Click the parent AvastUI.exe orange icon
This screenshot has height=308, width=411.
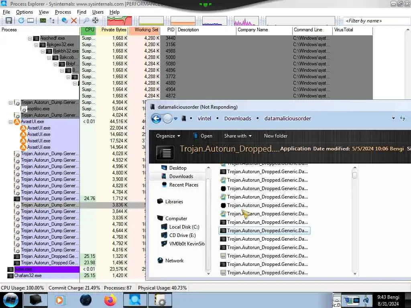click(x=17, y=122)
